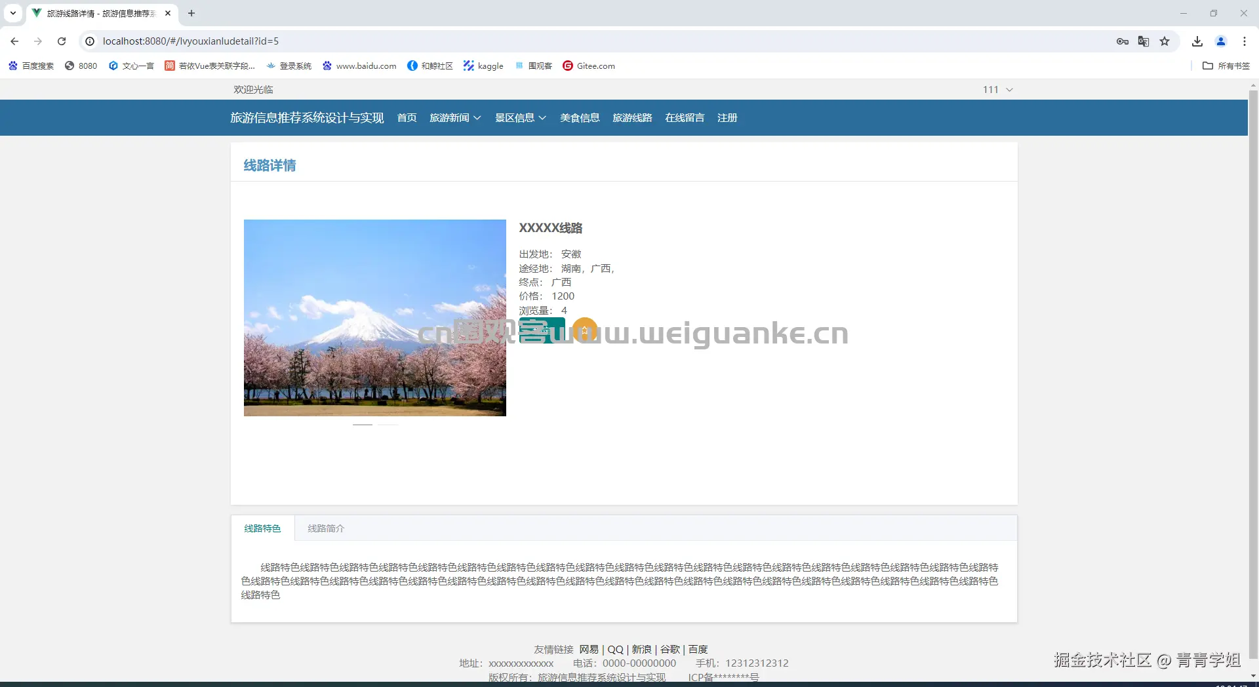Open the 文心一言 bookmark
This screenshot has height=687, width=1259.
coord(131,66)
